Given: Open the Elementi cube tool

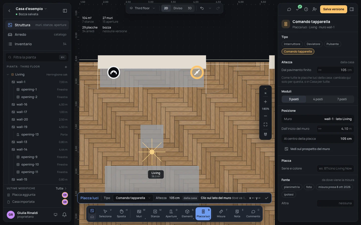Looking at the screenshot, I should point(187,214).
